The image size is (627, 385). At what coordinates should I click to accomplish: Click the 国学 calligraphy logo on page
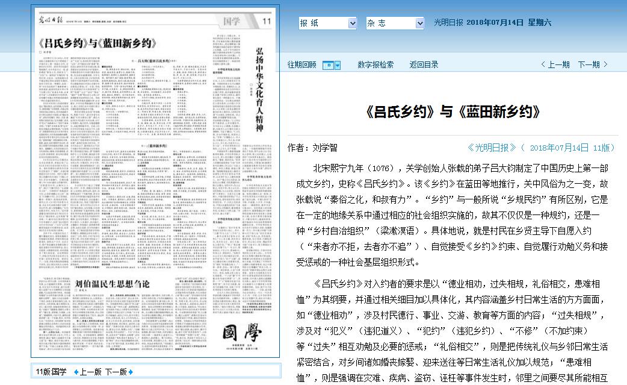pos(241,333)
